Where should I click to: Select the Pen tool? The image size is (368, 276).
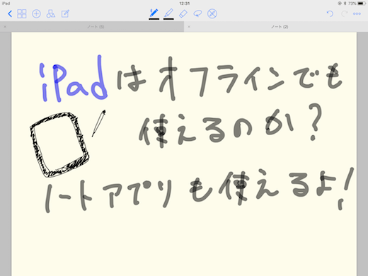[x=154, y=13]
